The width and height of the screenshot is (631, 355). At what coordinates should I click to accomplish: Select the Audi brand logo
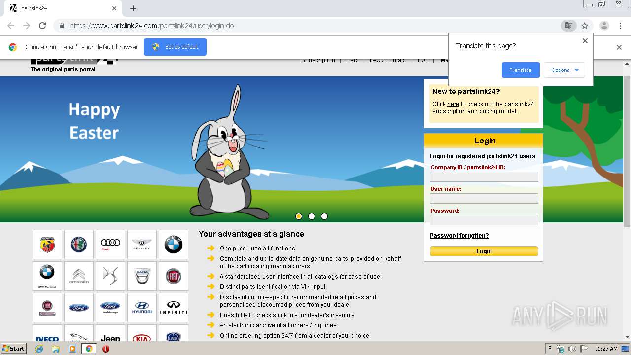[x=110, y=245]
